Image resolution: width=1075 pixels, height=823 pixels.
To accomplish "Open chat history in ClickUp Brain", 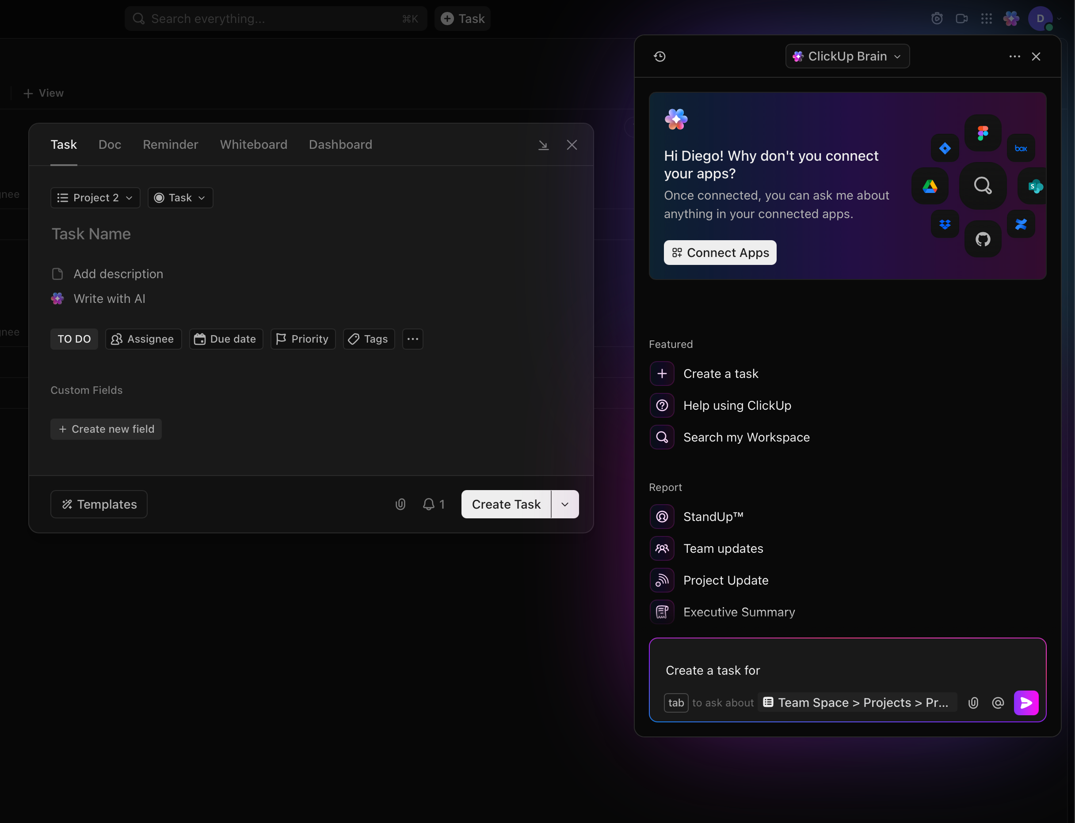I will pos(659,57).
